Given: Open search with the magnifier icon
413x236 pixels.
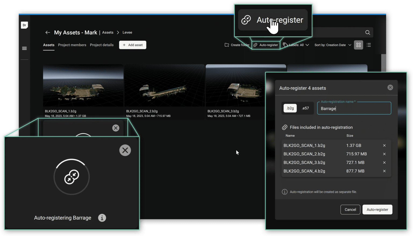Looking at the screenshot, I should (368, 32).
